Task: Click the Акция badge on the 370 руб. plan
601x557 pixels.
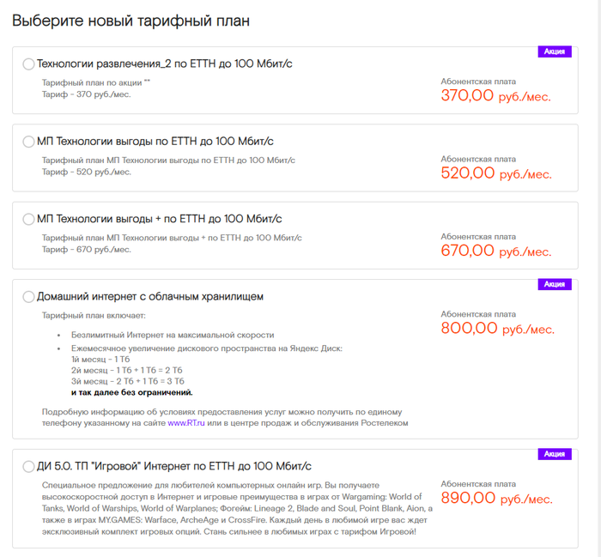Action: (x=555, y=51)
